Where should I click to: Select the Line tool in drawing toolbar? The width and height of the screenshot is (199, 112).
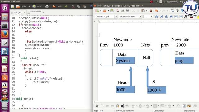tap(103, 106)
